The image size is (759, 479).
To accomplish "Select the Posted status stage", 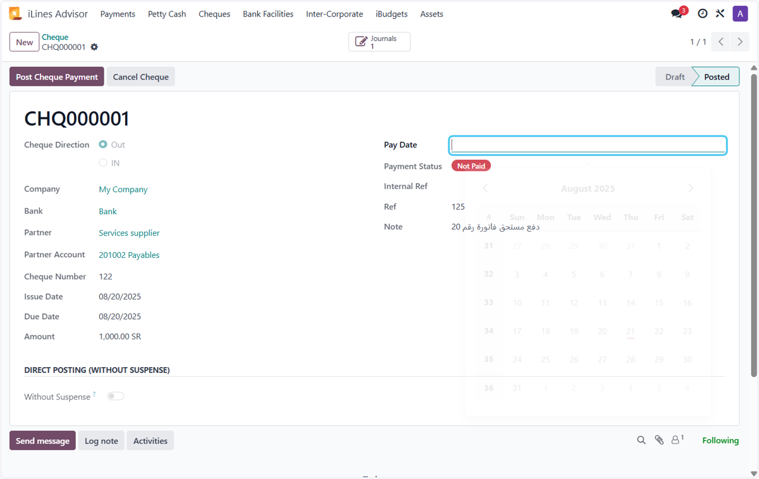I will [x=717, y=76].
